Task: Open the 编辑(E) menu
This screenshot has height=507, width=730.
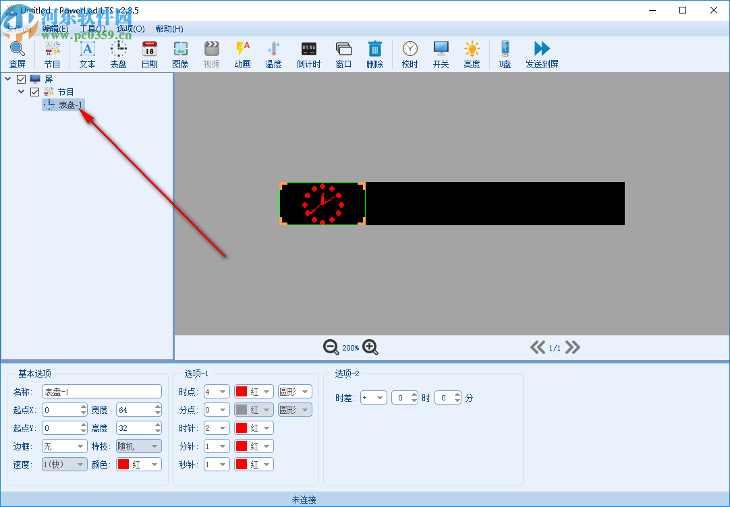Action: pos(55,29)
